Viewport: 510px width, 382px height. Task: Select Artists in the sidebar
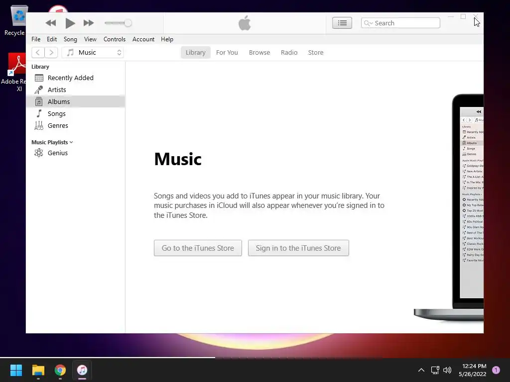[x=76, y=90]
